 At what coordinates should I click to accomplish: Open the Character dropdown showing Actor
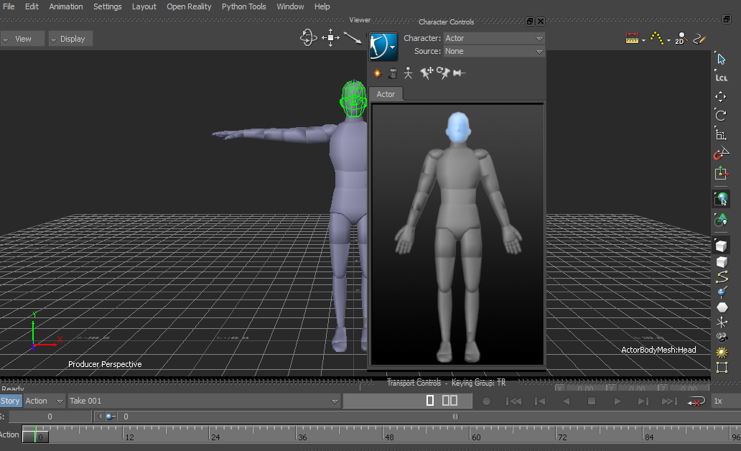coord(494,38)
